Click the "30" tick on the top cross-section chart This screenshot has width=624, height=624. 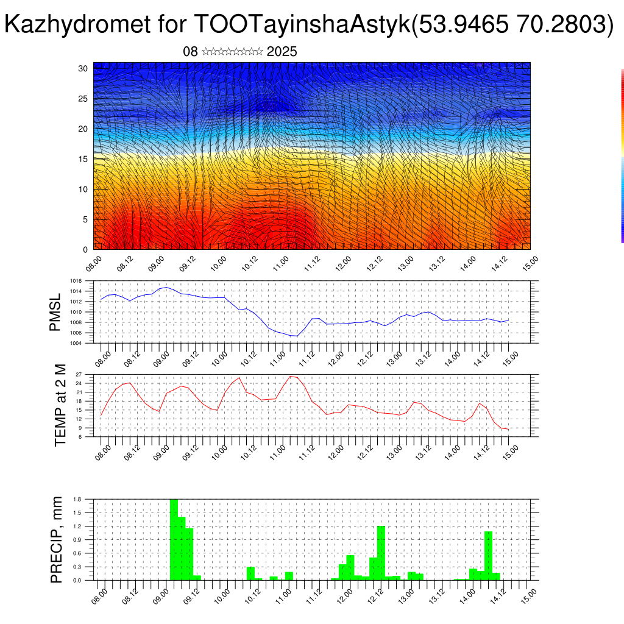point(83,68)
